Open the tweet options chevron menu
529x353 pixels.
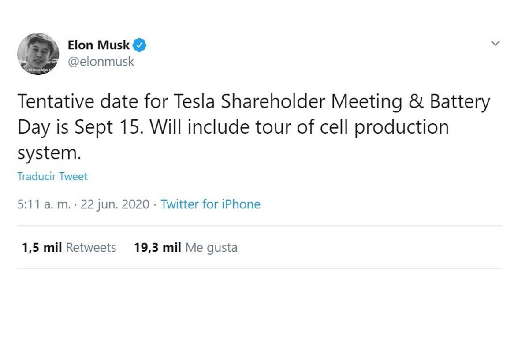coord(495,43)
